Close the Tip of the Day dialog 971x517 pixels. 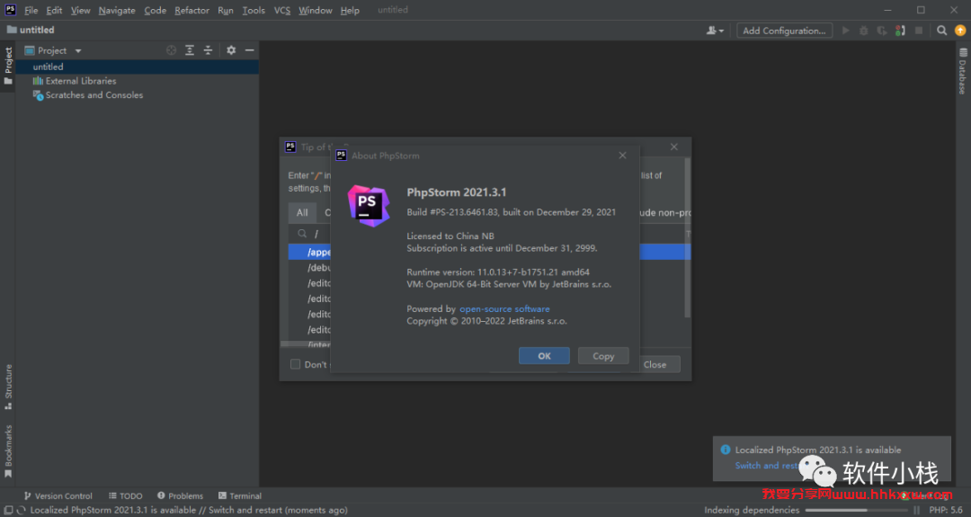673,147
